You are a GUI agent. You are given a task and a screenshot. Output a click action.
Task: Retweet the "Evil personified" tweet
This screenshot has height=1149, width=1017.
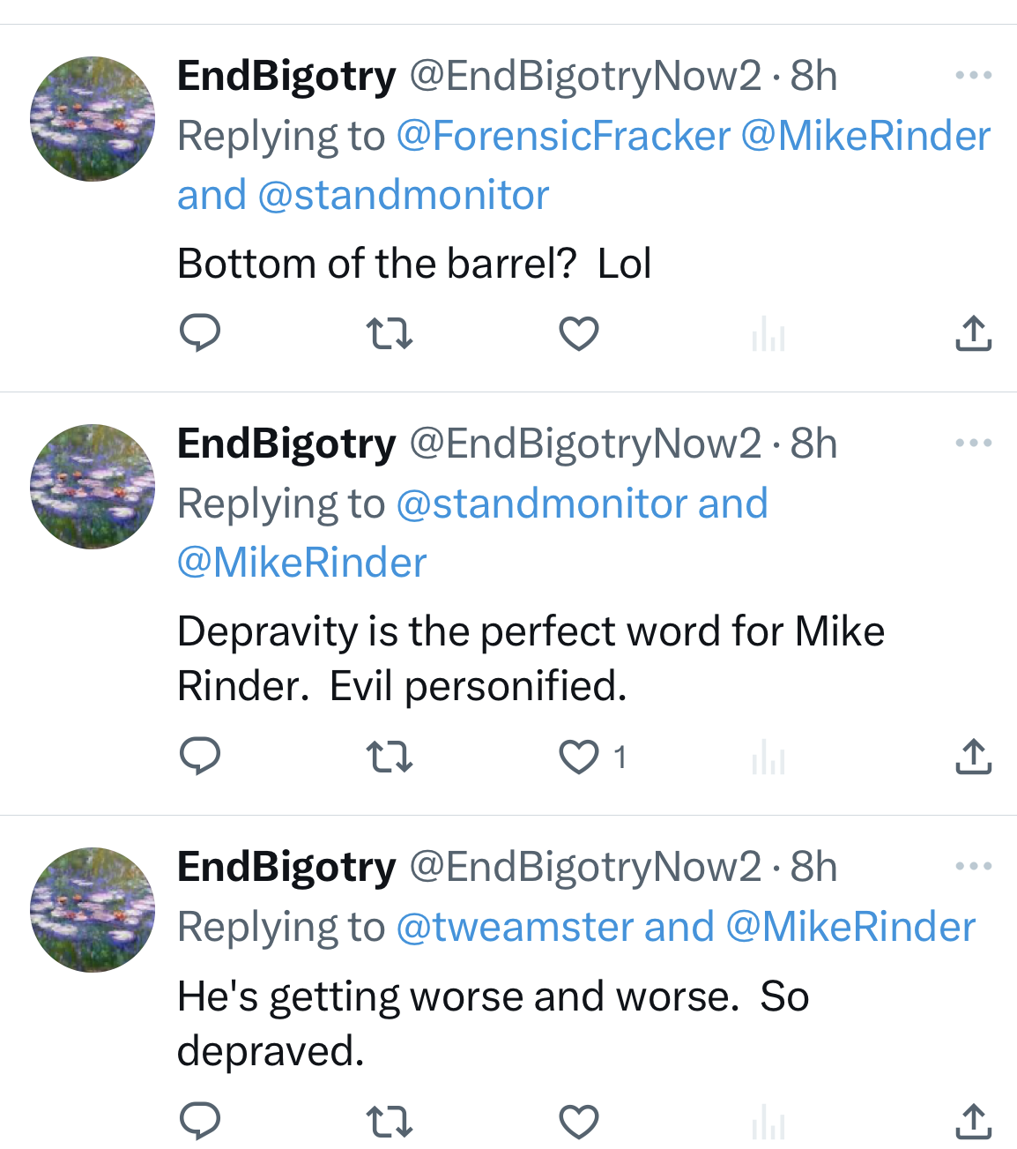(389, 757)
